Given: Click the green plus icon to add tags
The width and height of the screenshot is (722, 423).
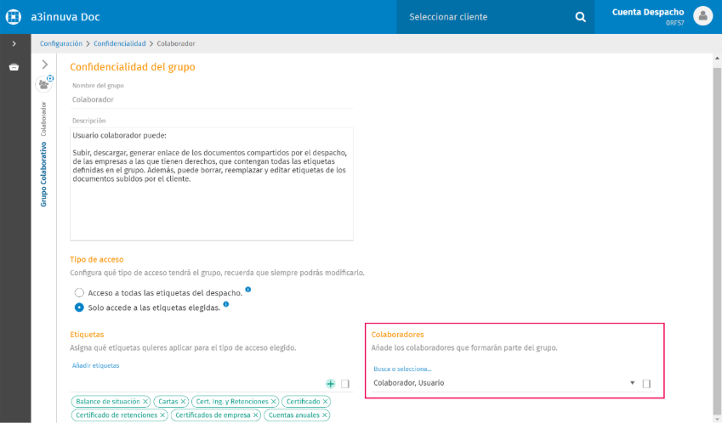Looking at the screenshot, I should 331,383.
